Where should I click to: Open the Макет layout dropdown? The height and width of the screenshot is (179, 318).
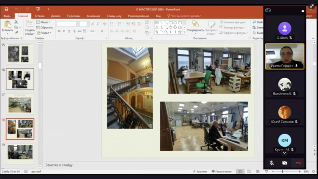coord(43,22)
